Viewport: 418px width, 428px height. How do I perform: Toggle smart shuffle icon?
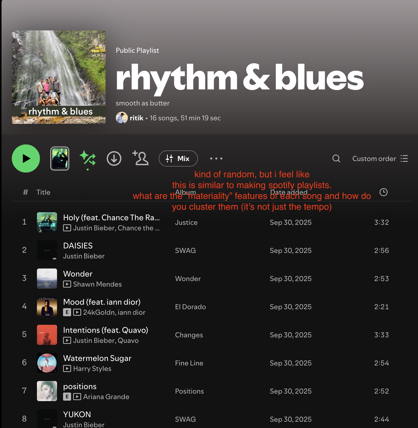(88, 158)
